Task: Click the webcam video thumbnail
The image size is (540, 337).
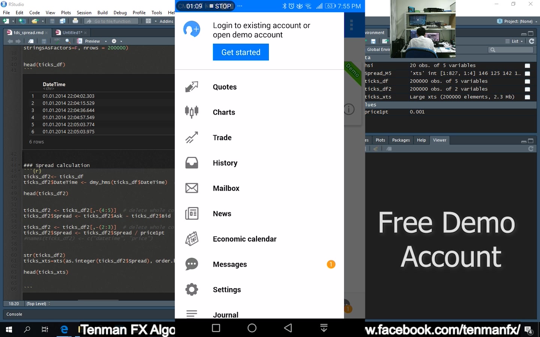Action: tap(423, 29)
